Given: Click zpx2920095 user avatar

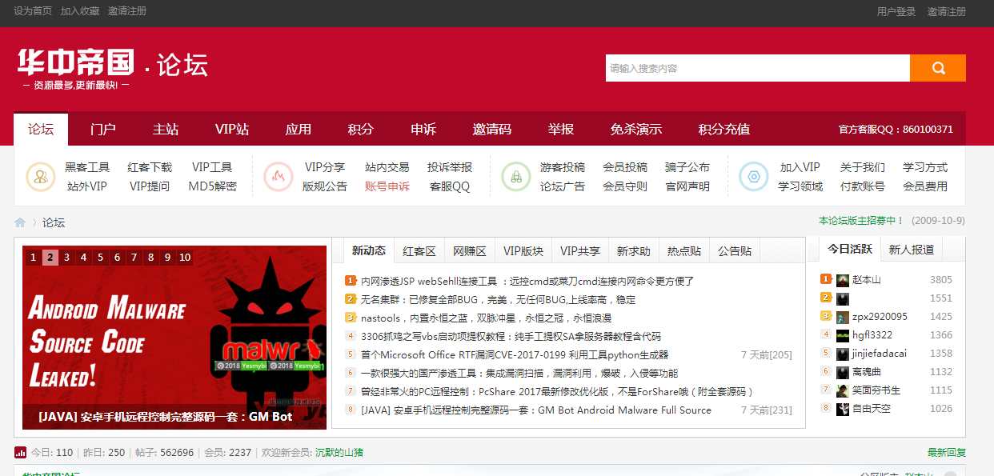Looking at the screenshot, I should [x=843, y=317].
